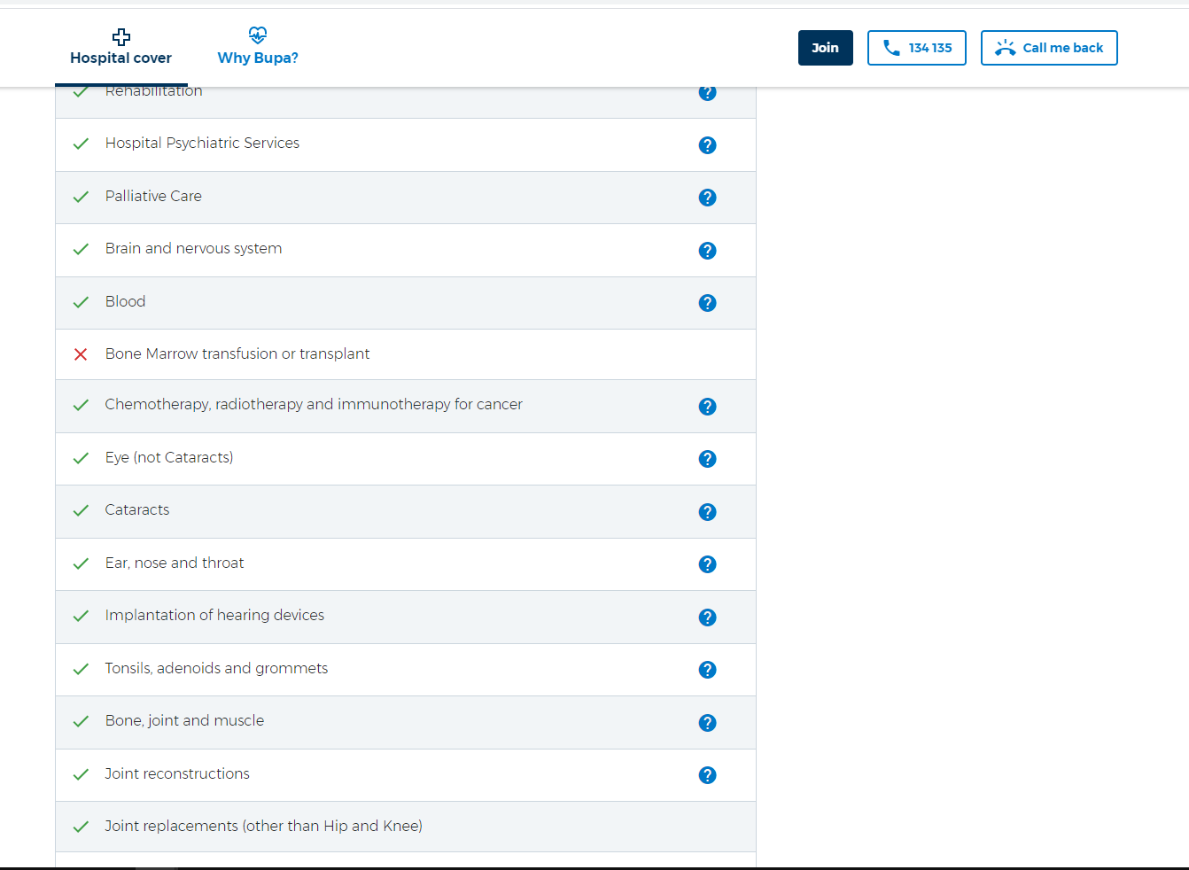Click the heart icon above Why Bupa?

258,35
